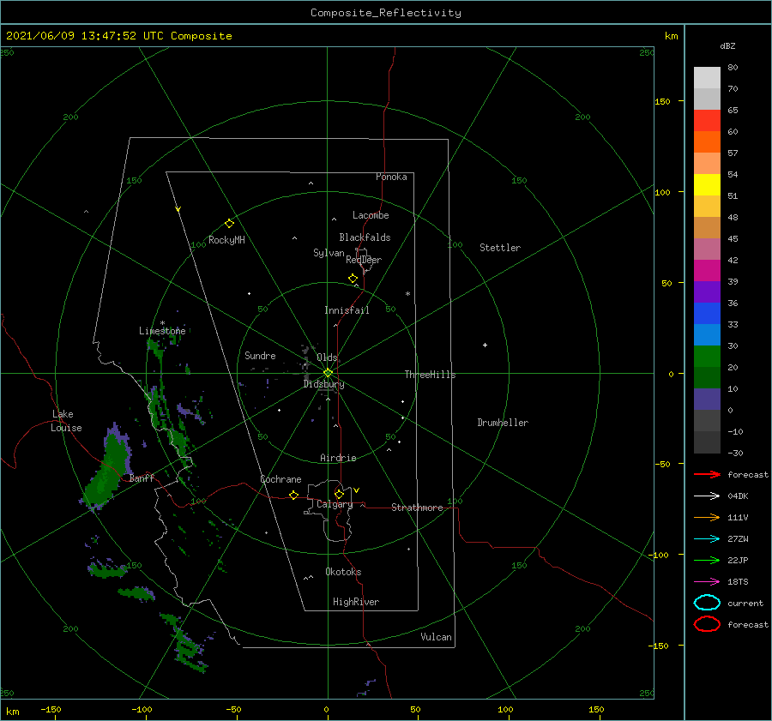
Task: Click the red 60–65 dBZ color swatch
Action: click(707, 121)
